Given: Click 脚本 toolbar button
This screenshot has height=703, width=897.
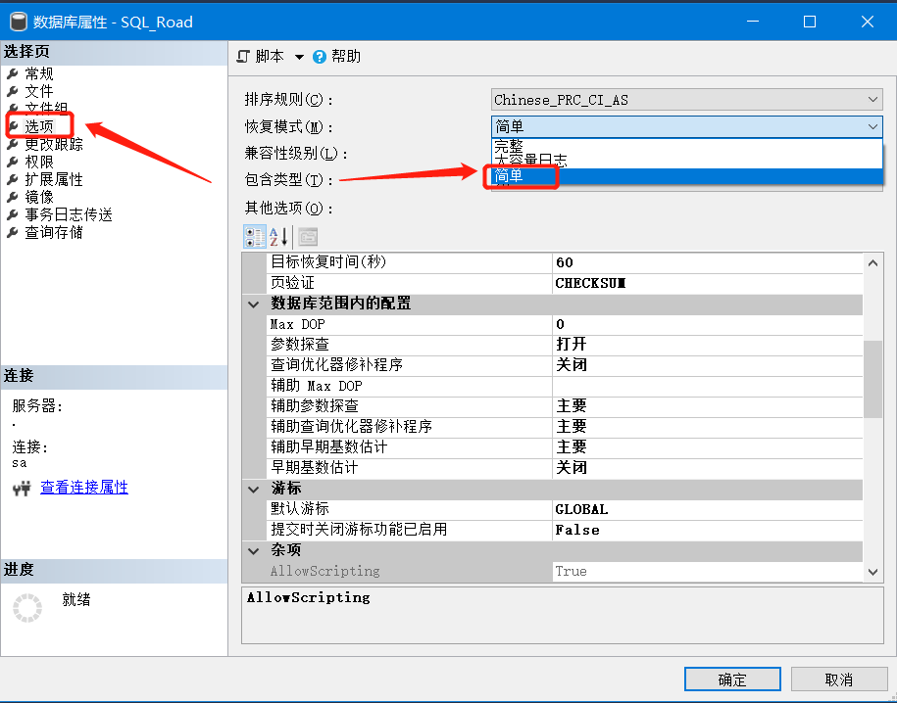Looking at the screenshot, I should 261,57.
